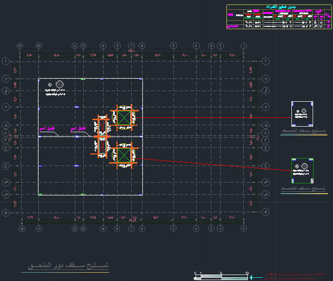The width and height of the screenshot is (333, 281).
Task: Select the hatched circle symbol in the slab
Action: (x=60, y=84)
